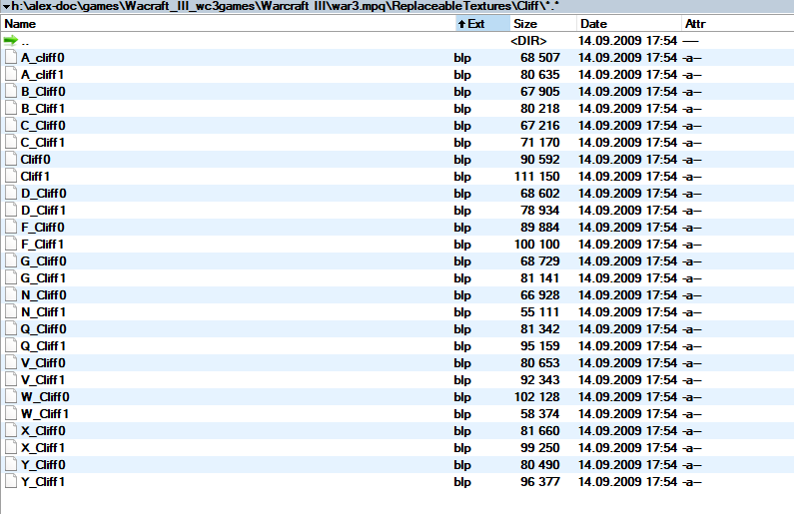Click the date of the D_Cliff1 row
Screen dimensions: 794x514
tap(627, 210)
